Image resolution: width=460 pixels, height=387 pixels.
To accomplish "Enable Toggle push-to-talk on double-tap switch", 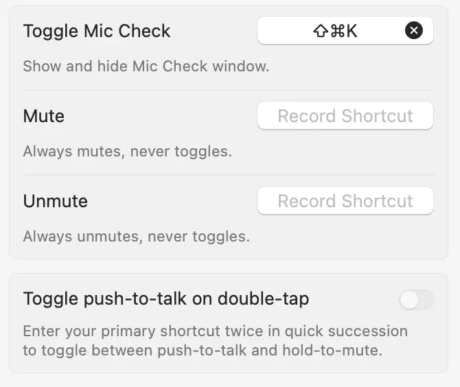I will click(417, 300).
